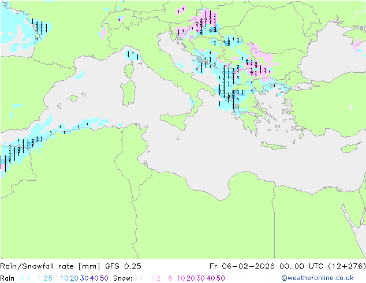Click the island of Crete on the map

pos(273,146)
